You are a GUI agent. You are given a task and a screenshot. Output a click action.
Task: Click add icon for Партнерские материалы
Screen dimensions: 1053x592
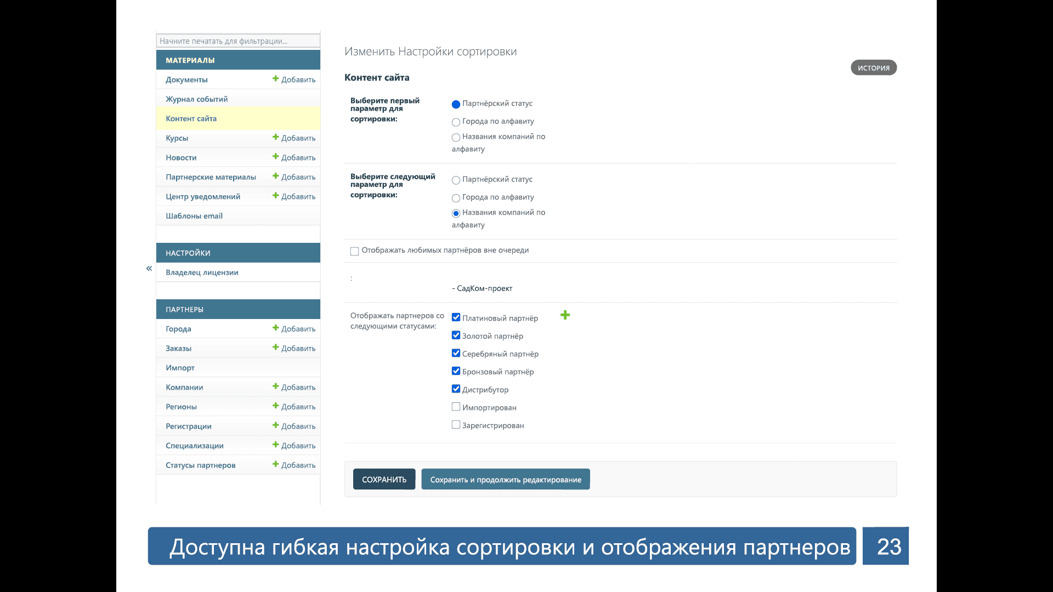point(276,177)
